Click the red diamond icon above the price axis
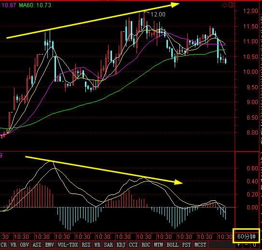Viewport: 262px width, 250px height. point(224,5)
